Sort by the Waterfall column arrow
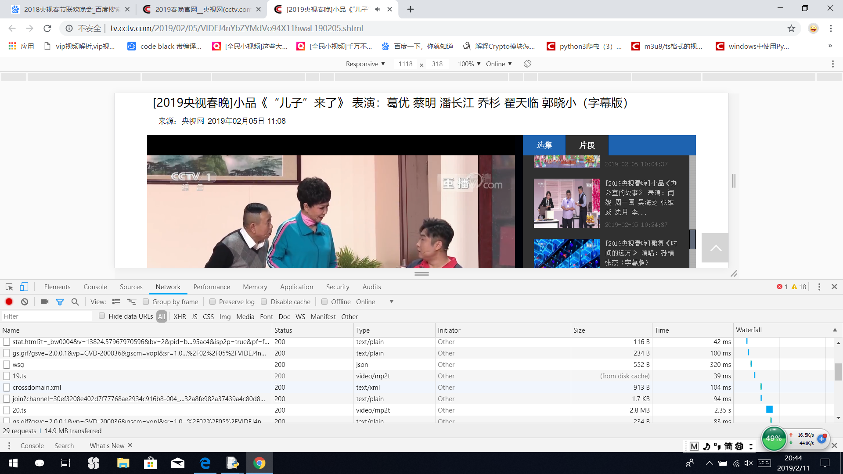The image size is (843, 474). pyautogui.click(x=835, y=330)
